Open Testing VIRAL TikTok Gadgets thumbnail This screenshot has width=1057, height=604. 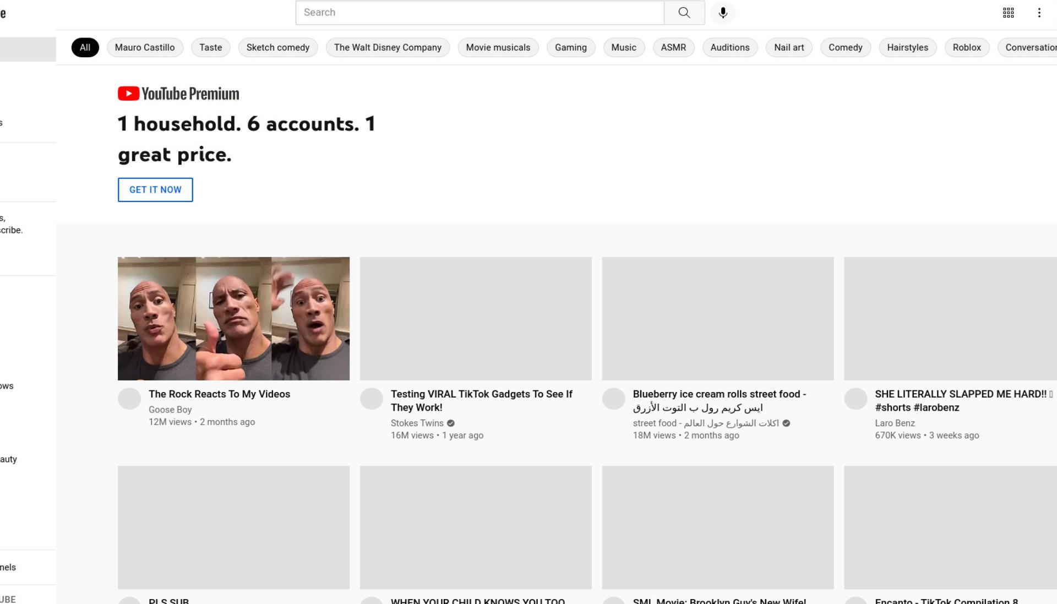coord(476,318)
